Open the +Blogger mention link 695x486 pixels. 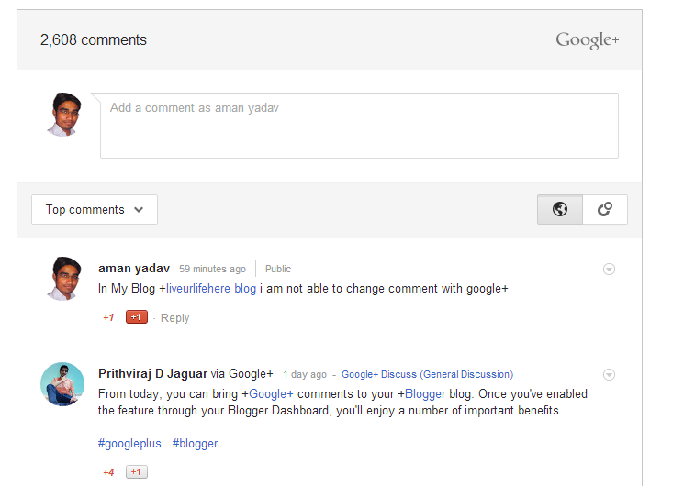click(x=425, y=394)
